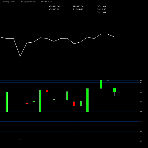Click the red candle with the longest lower wick
The image size is (148, 148).
pyautogui.click(x=74, y=104)
